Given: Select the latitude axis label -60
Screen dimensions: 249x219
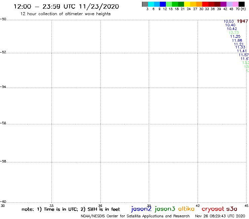Looking at the screenshot, I should tap(3, 202).
